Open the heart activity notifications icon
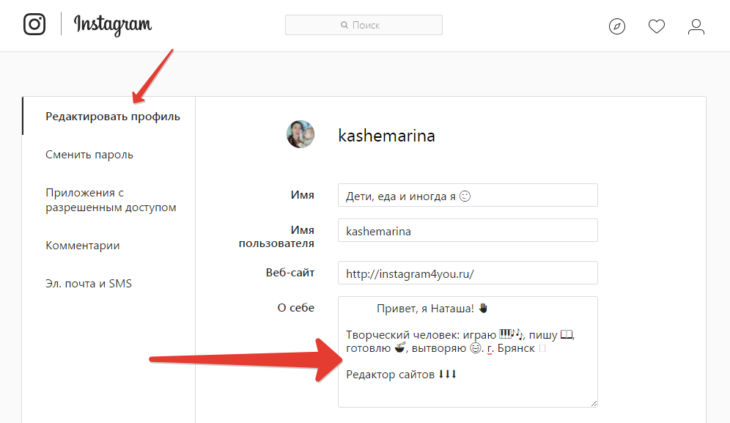 pos(657,27)
